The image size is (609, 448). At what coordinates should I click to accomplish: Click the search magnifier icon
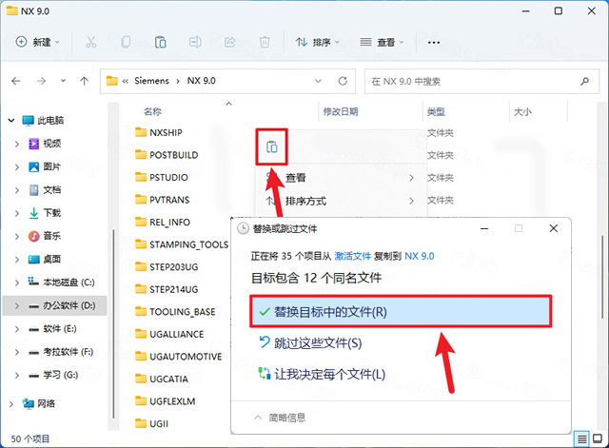[x=584, y=81]
